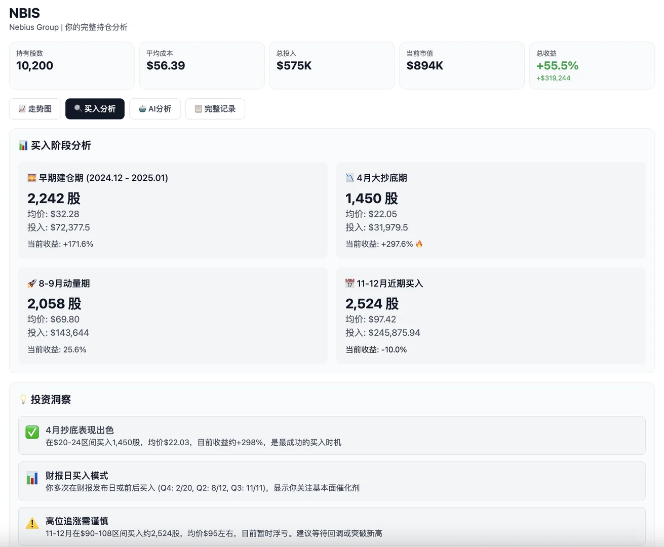Click the average price 均价: $32.28
The image size is (664, 547).
[x=53, y=214]
